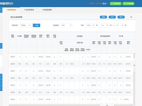This screenshot has width=142, height=106.
Task: Click the 新生儿接种管理 panel title
Action: [16, 17]
